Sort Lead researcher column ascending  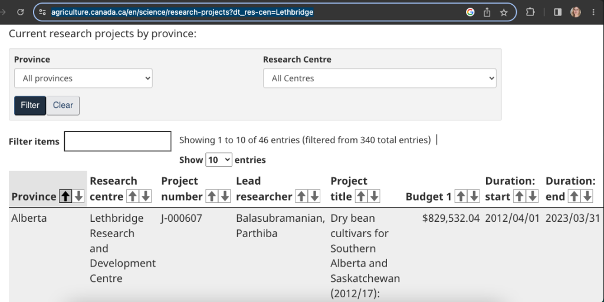301,196
